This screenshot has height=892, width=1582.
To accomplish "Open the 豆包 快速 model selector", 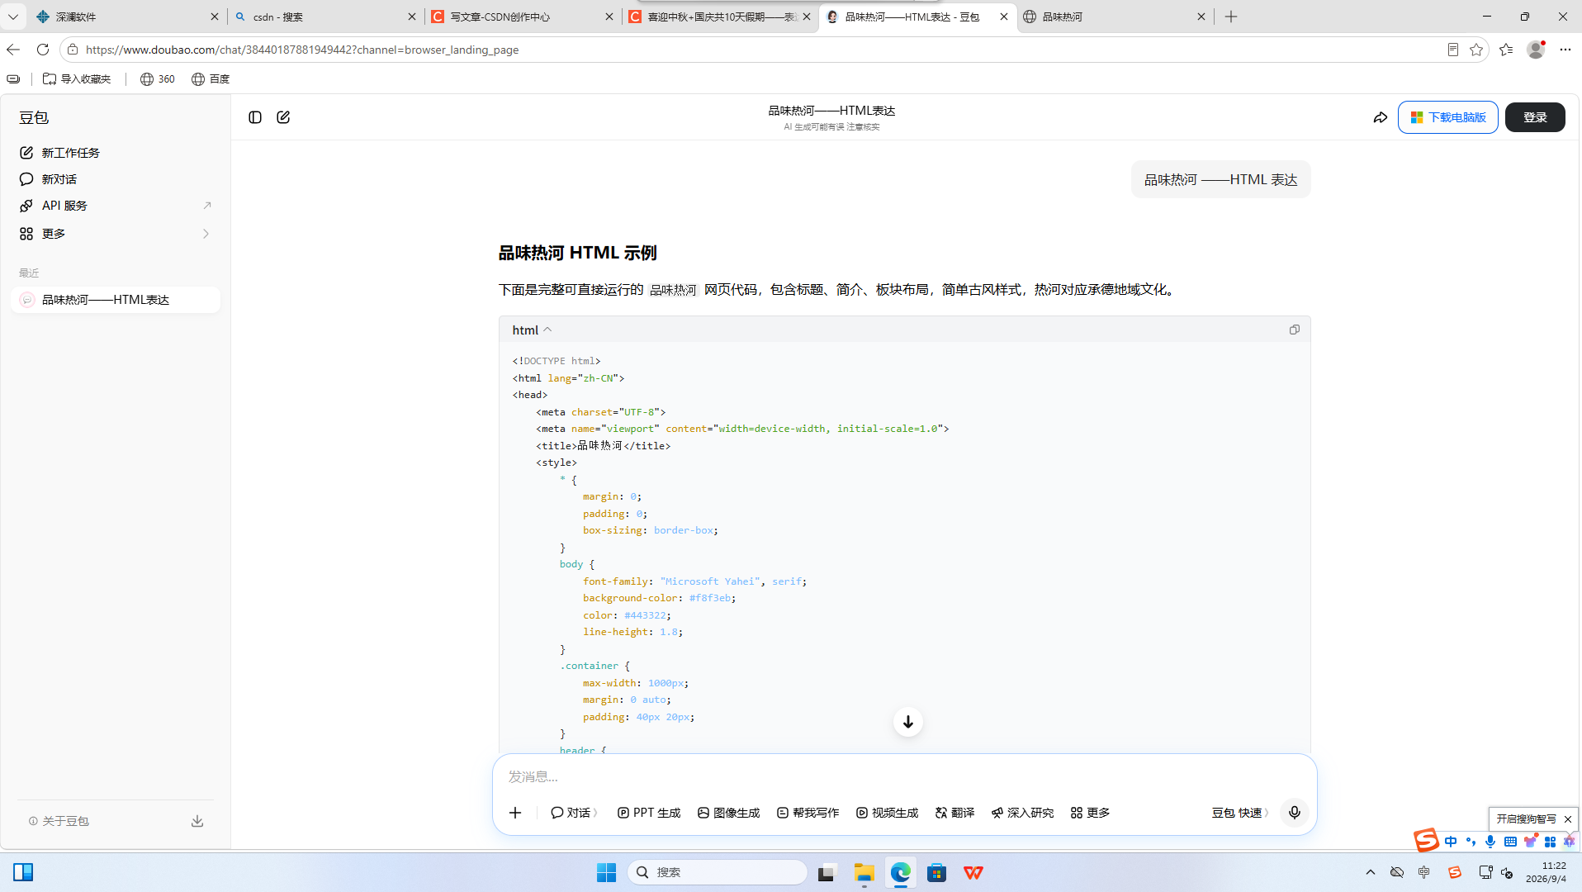I will pos(1239,813).
